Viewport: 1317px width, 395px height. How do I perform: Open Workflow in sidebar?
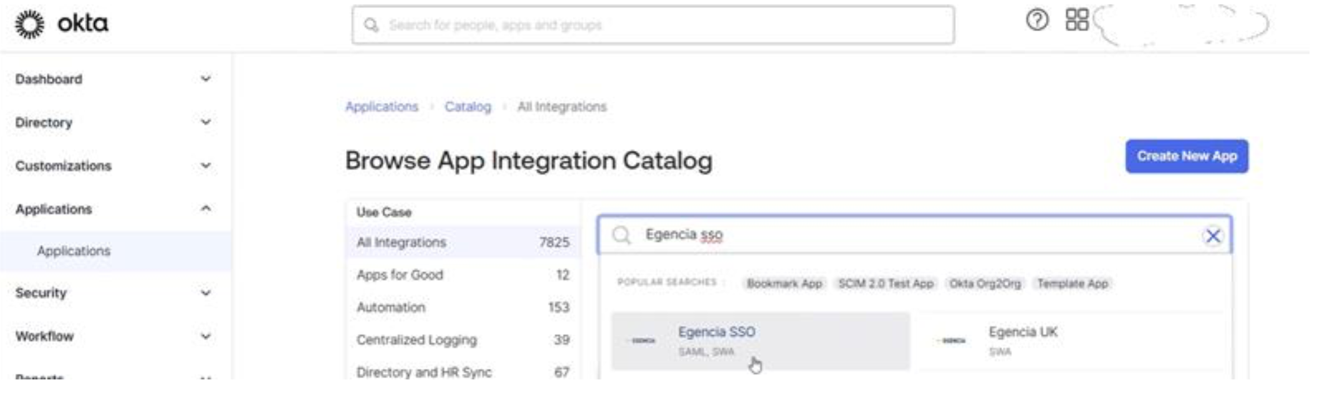point(44,336)
